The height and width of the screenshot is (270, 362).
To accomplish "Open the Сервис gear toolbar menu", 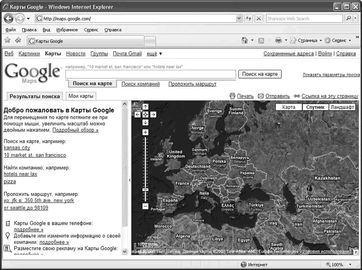I will coord(338,40).
